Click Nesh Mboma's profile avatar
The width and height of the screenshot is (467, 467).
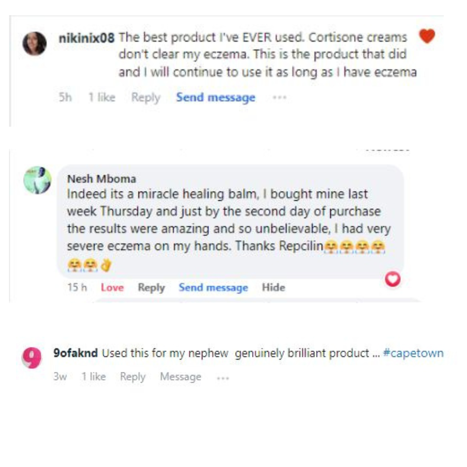tap(38, 180)
